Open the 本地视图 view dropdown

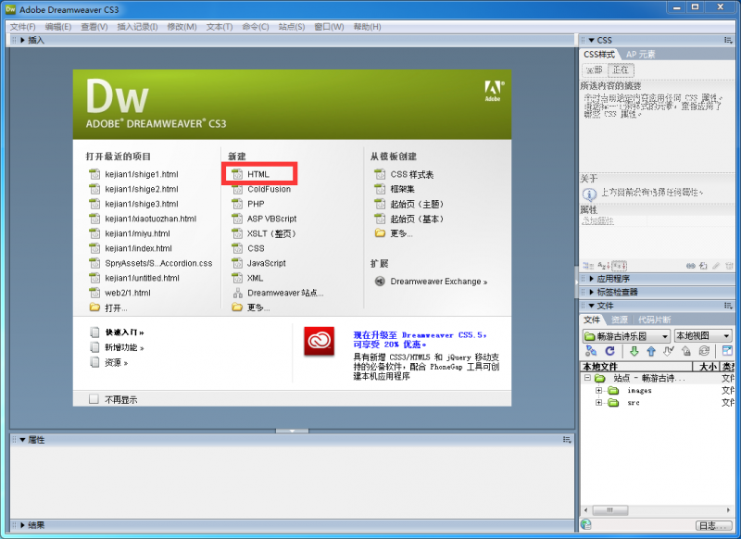click(x=703, y=336)
